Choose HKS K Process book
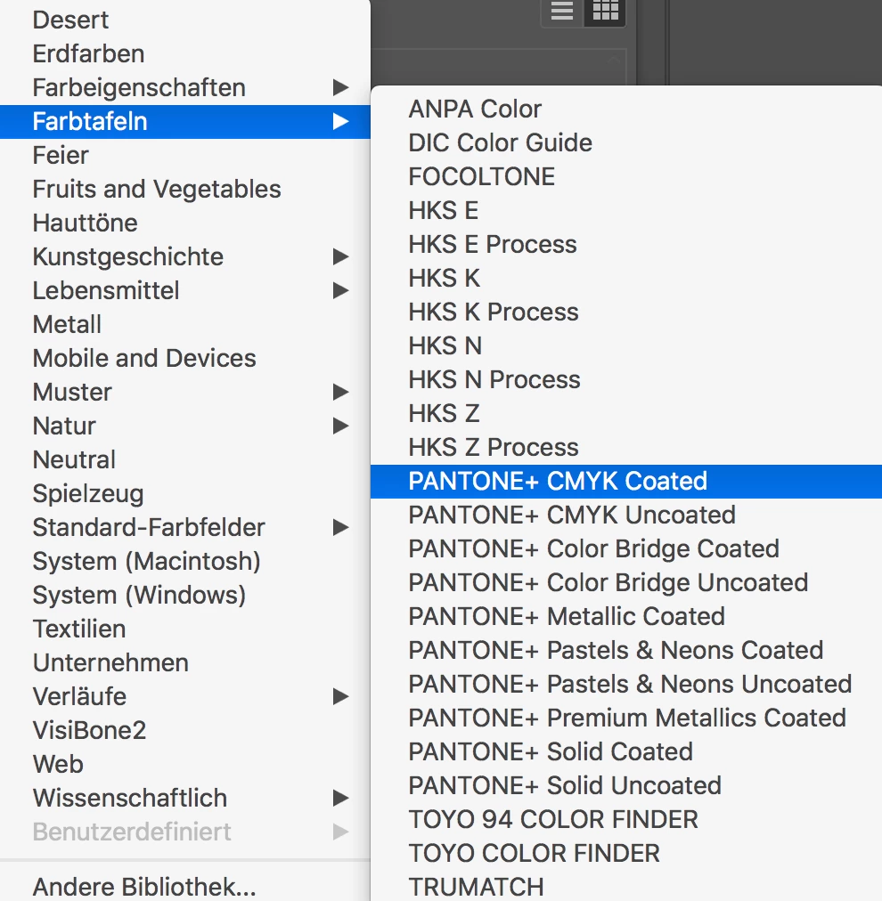Screen dimensions: 882x901 click(626, 313)
